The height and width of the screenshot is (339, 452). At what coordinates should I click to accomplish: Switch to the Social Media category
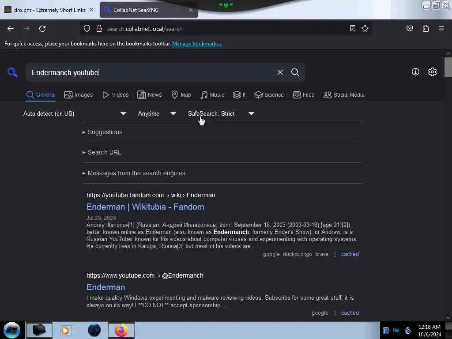coord(343,95)
